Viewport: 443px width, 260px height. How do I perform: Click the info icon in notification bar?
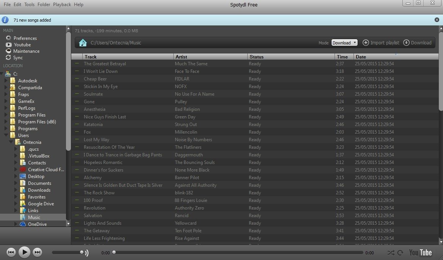point(5,20)
